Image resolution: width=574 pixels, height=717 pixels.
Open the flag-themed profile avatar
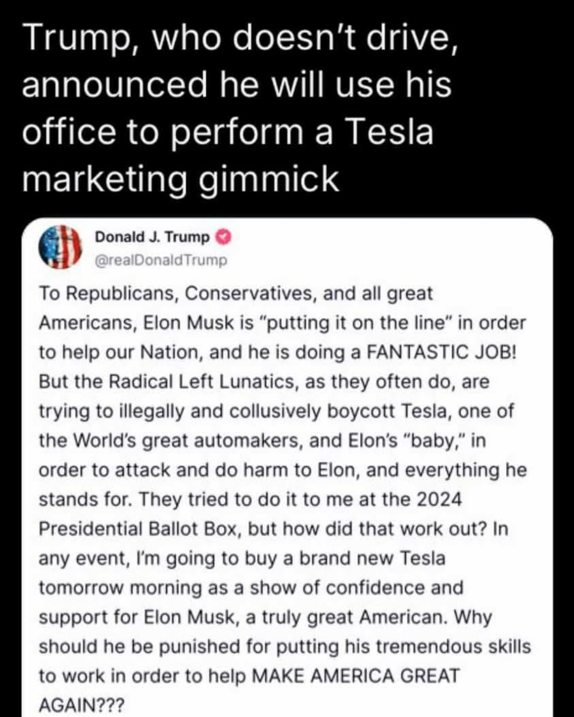(59, 247)
